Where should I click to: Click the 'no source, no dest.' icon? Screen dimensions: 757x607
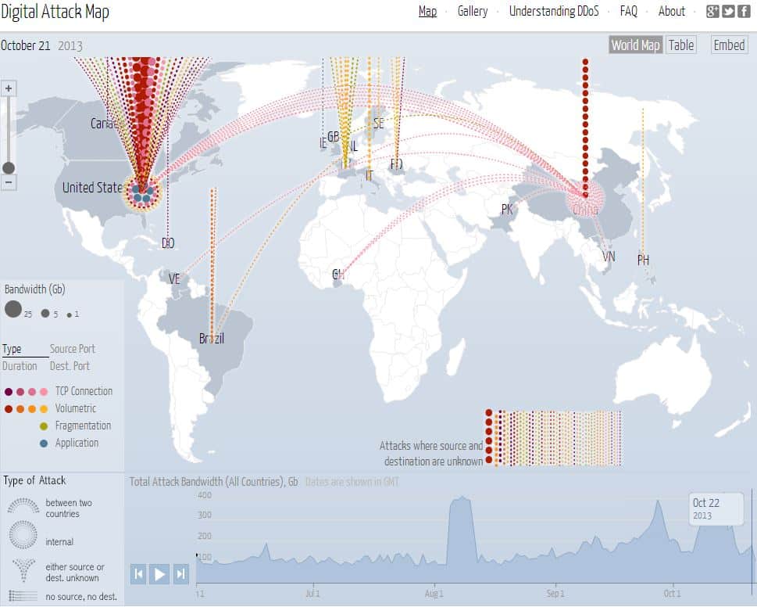tap(23, 596)
